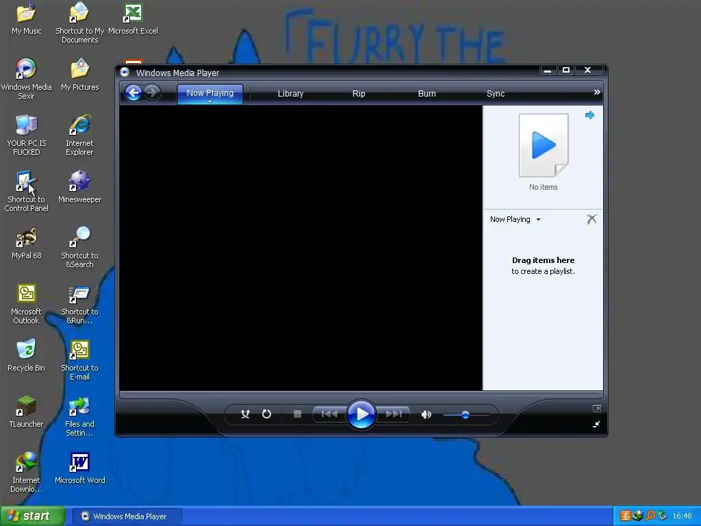This screenshot has height=526, width=701.
Task: Click the Previous track button
Action: 329,414
